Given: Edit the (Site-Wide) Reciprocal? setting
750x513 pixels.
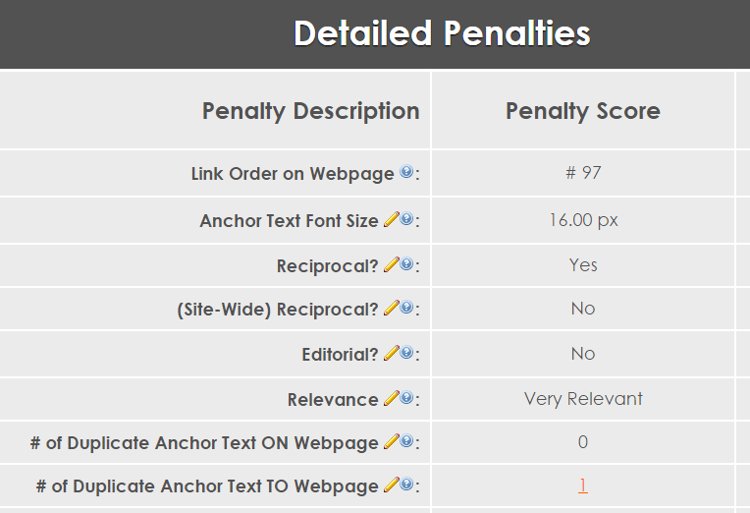Looking at the screenshot, I should (x=391, y=309).
